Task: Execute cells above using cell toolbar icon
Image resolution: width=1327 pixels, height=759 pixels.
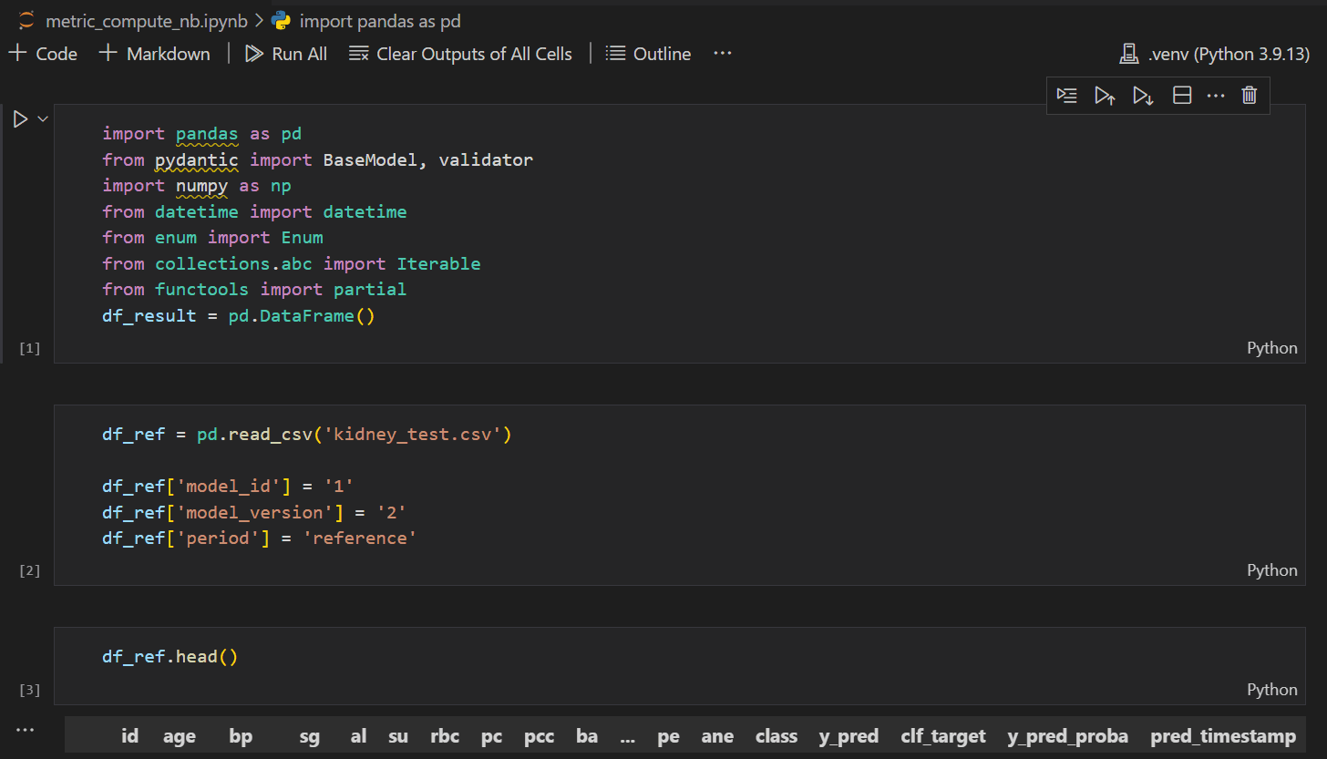Action: tap(1105, 96)
